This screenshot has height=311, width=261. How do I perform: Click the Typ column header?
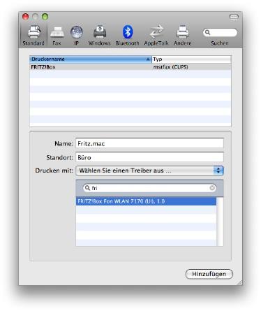click(x=191, y=59)
